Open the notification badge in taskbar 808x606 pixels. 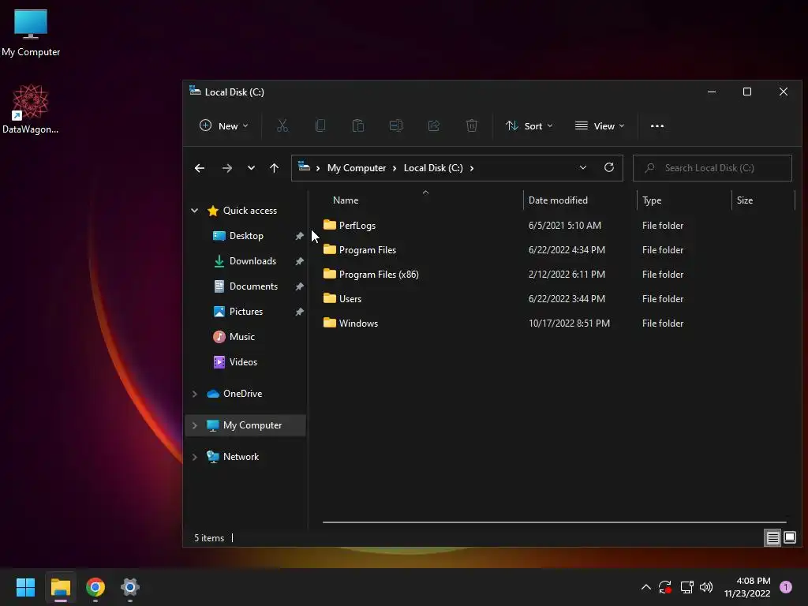point(786,587)
